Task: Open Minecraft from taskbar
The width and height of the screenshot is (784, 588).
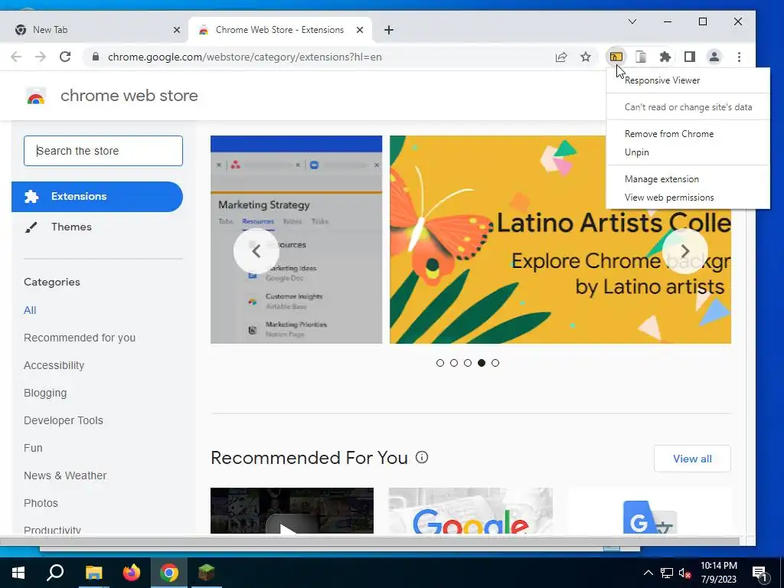Action: pos(207,573)
